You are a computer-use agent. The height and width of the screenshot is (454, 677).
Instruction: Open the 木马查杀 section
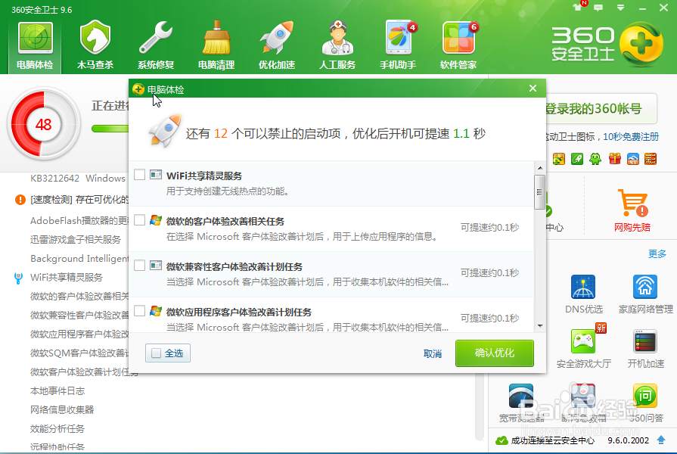pyautogui.click(x=95, y=45)
